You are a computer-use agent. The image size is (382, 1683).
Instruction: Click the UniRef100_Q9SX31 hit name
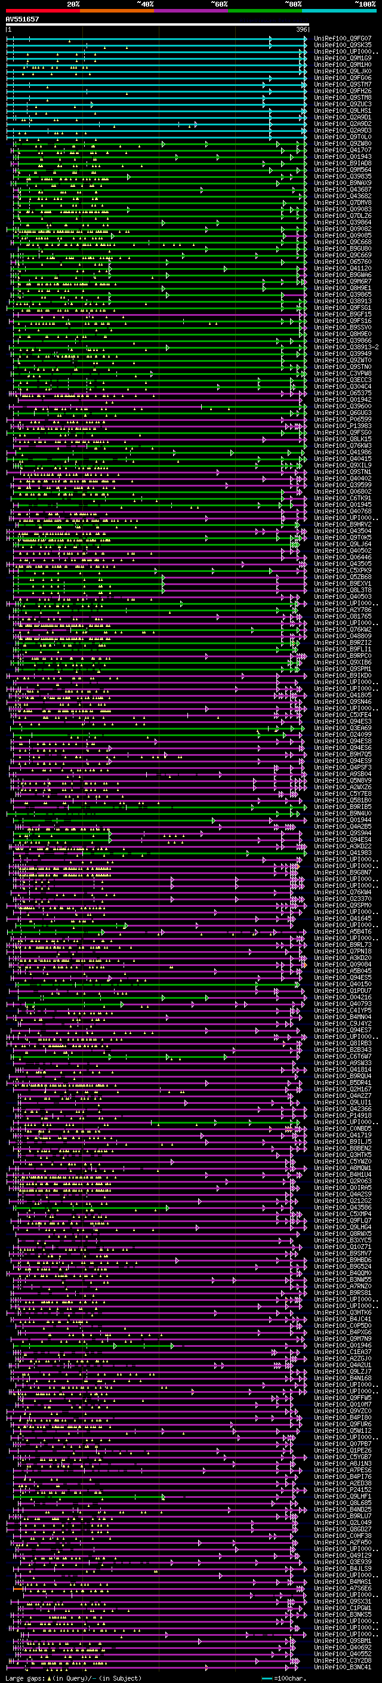click(342, 1601)
